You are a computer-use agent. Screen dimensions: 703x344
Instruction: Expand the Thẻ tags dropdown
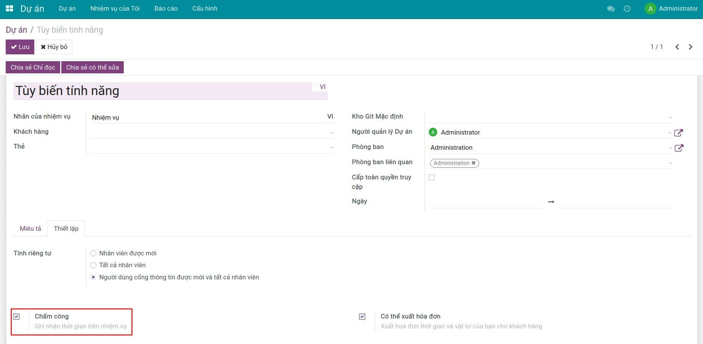332,147
